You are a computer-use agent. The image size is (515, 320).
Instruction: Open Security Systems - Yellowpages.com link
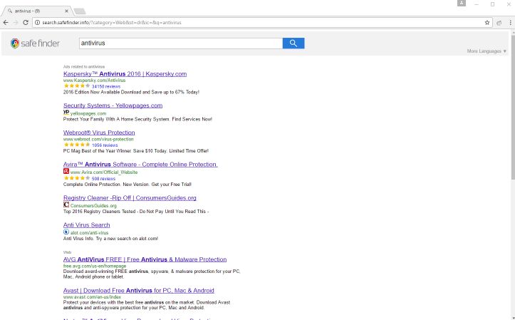(x=113, y=105)
